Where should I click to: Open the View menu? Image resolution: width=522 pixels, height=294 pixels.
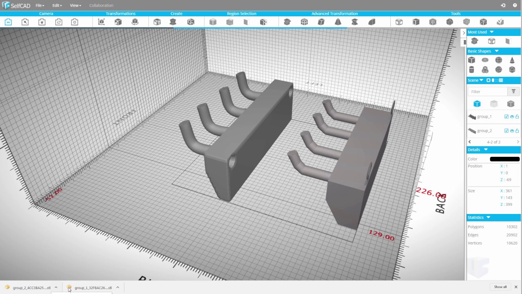75,6
